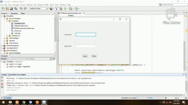Image resolution: width=188 pixels, height=105 pixels.
Task: Click the Clear button in dialog
Action: tap(94, 56)
